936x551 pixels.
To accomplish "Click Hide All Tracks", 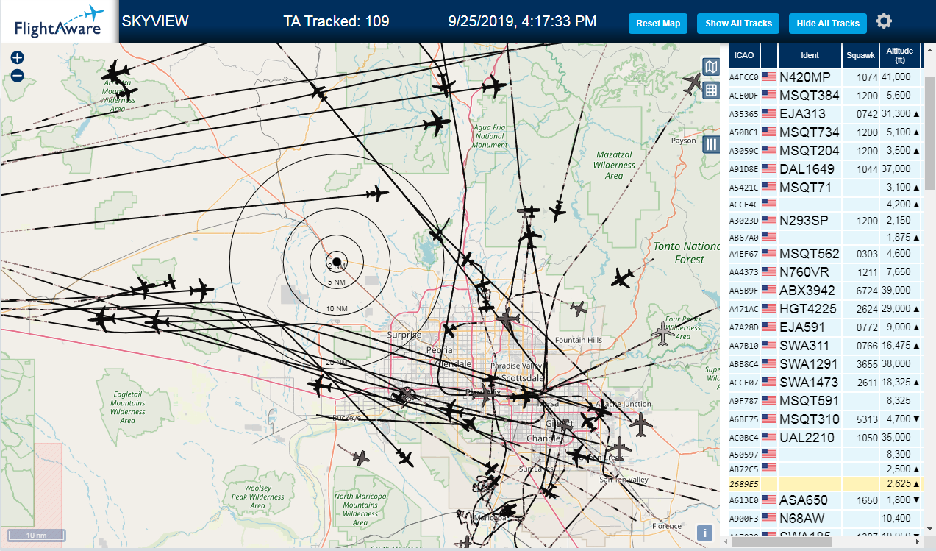I will click(x=828, y=23).
